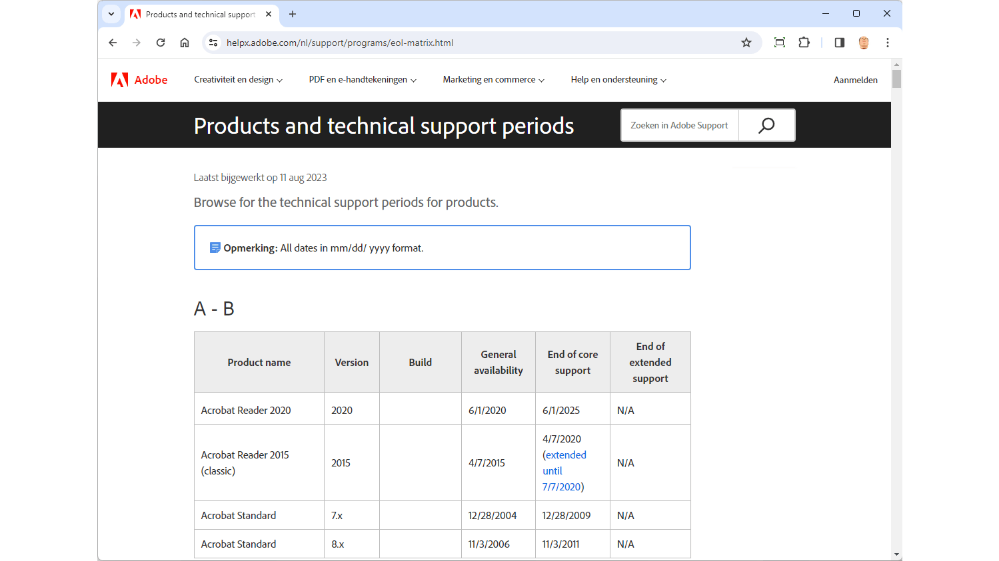Click the search magnifier icon
Screen dimensions: 999x561
tap(766, 125)
